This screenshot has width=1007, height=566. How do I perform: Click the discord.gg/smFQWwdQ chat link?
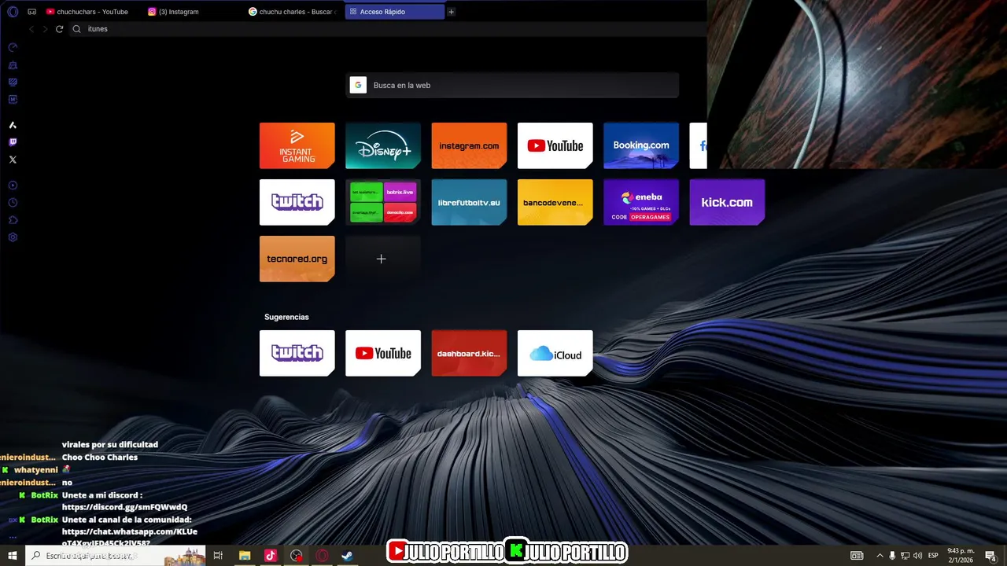[x=124, y=507]
